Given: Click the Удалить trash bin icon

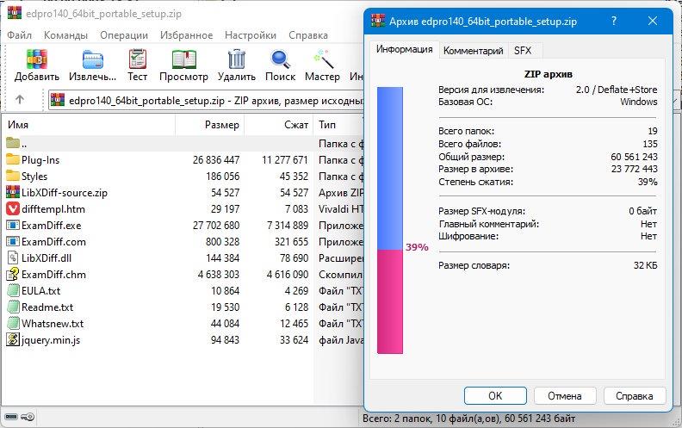Looking at the screenshot, I should 237,59.
